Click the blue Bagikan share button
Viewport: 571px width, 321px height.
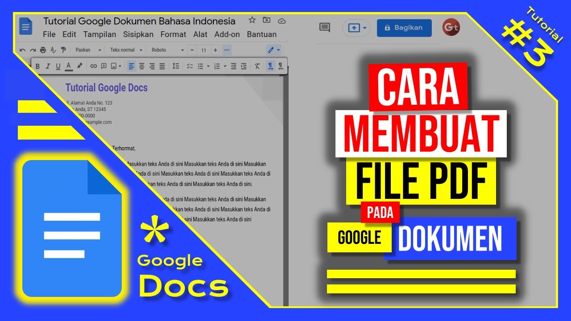click(404, 28)
